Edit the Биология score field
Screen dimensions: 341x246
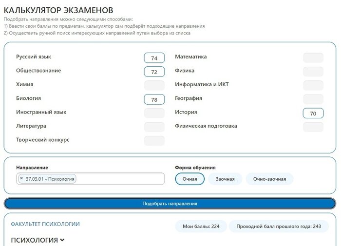154,99
